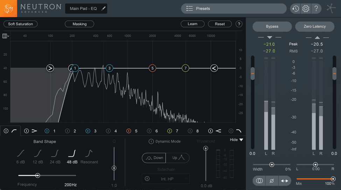Screen dimensions: 341x190
Task: Enable the low-pass filter band power
Action: click(x=231, y=131)
